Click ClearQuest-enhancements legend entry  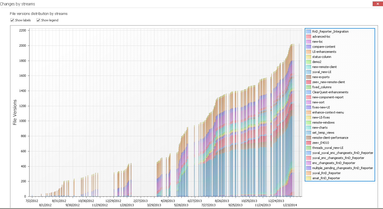tap(330, 92)
